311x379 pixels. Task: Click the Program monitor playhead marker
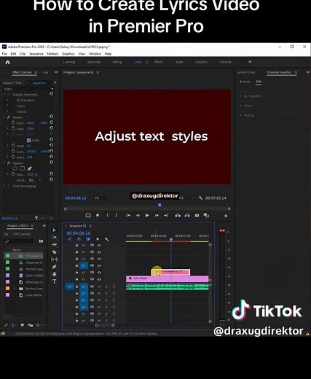pos(160,206)
